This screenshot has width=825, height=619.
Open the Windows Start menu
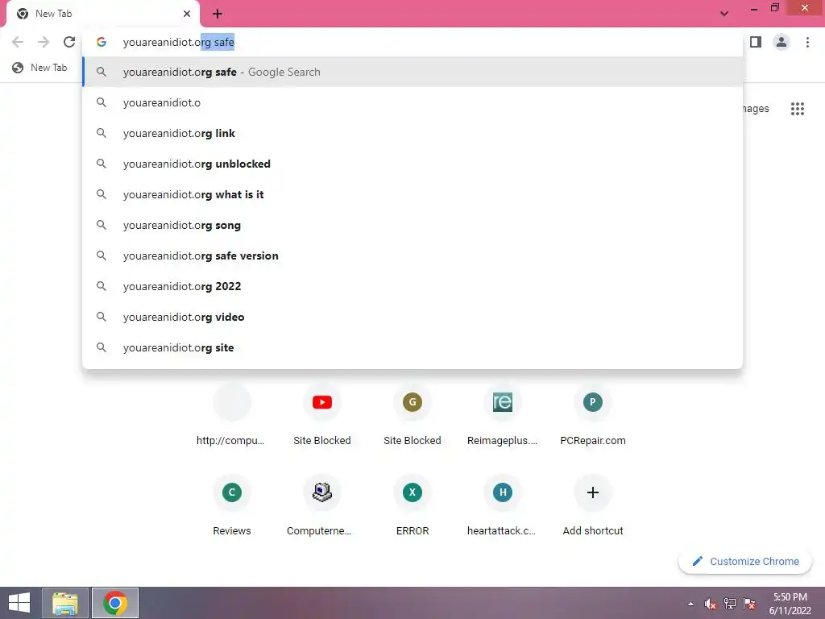point(19,603)
